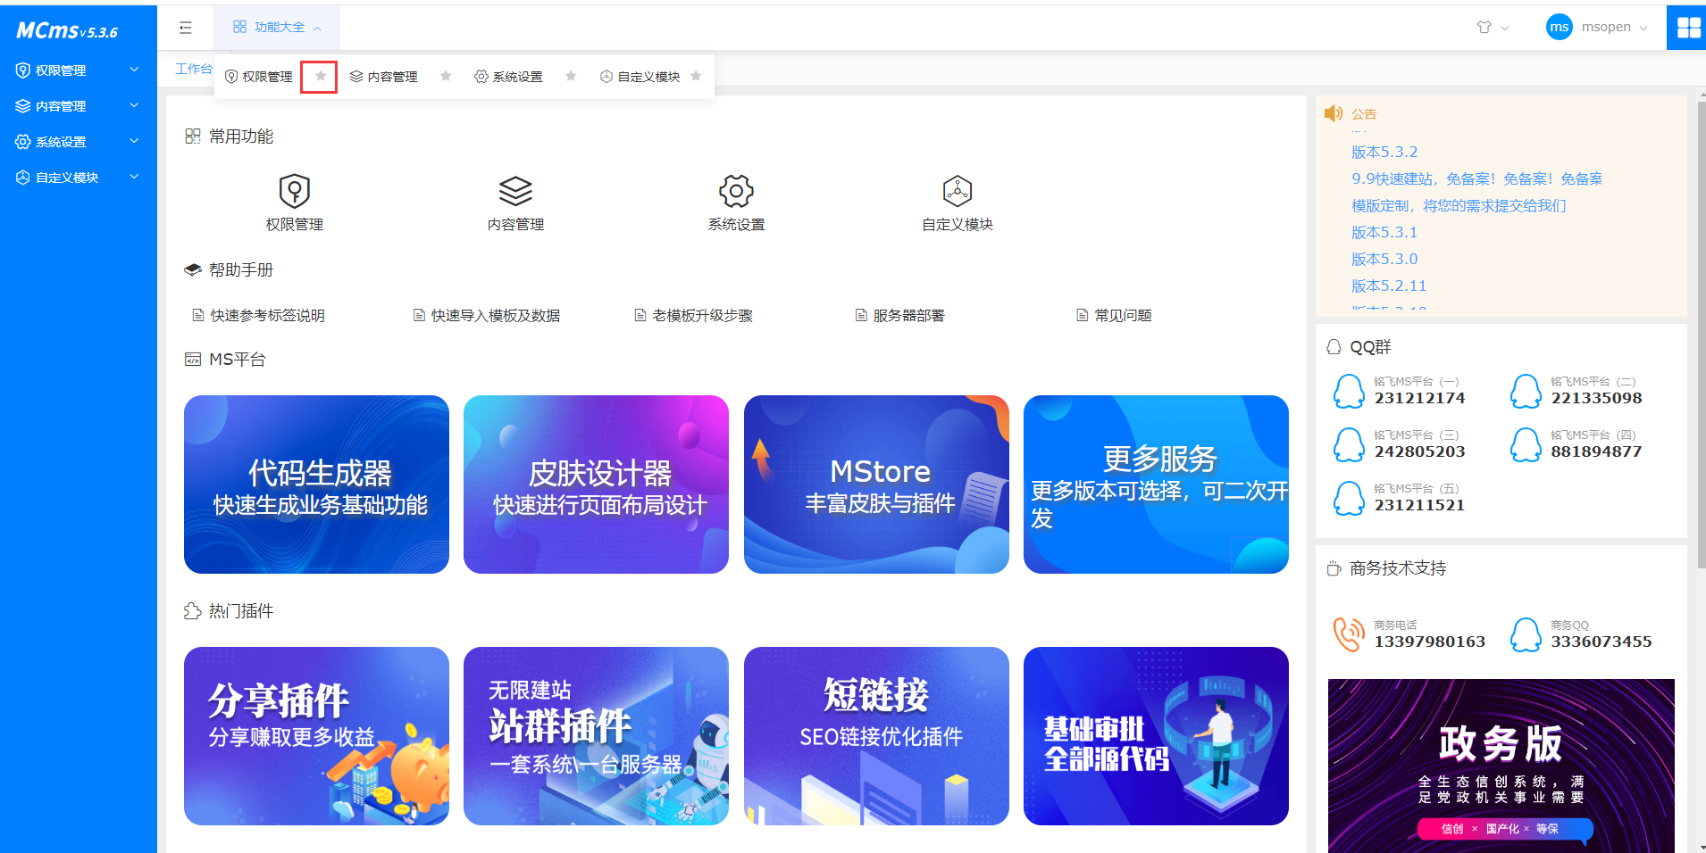
Task: Open the 快速参考标签说明 help link
Action: [x=266, y=316]
